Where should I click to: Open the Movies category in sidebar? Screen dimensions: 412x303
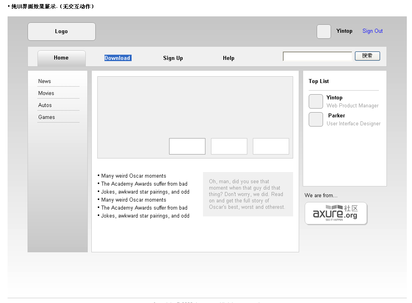(46, 93)
